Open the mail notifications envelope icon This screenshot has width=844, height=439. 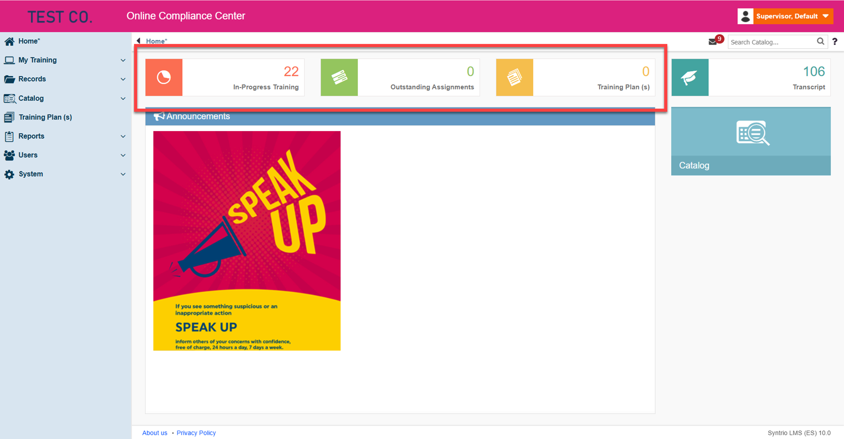click(x=713, y=42)
